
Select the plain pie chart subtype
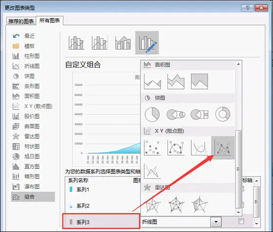tap(152, 114)
